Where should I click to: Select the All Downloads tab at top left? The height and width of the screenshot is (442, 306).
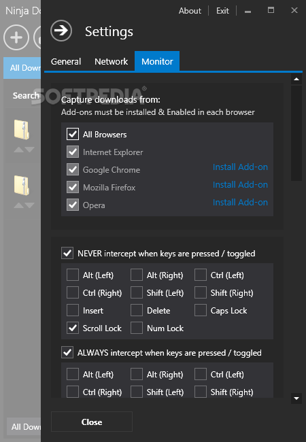(x=22, y=68)
